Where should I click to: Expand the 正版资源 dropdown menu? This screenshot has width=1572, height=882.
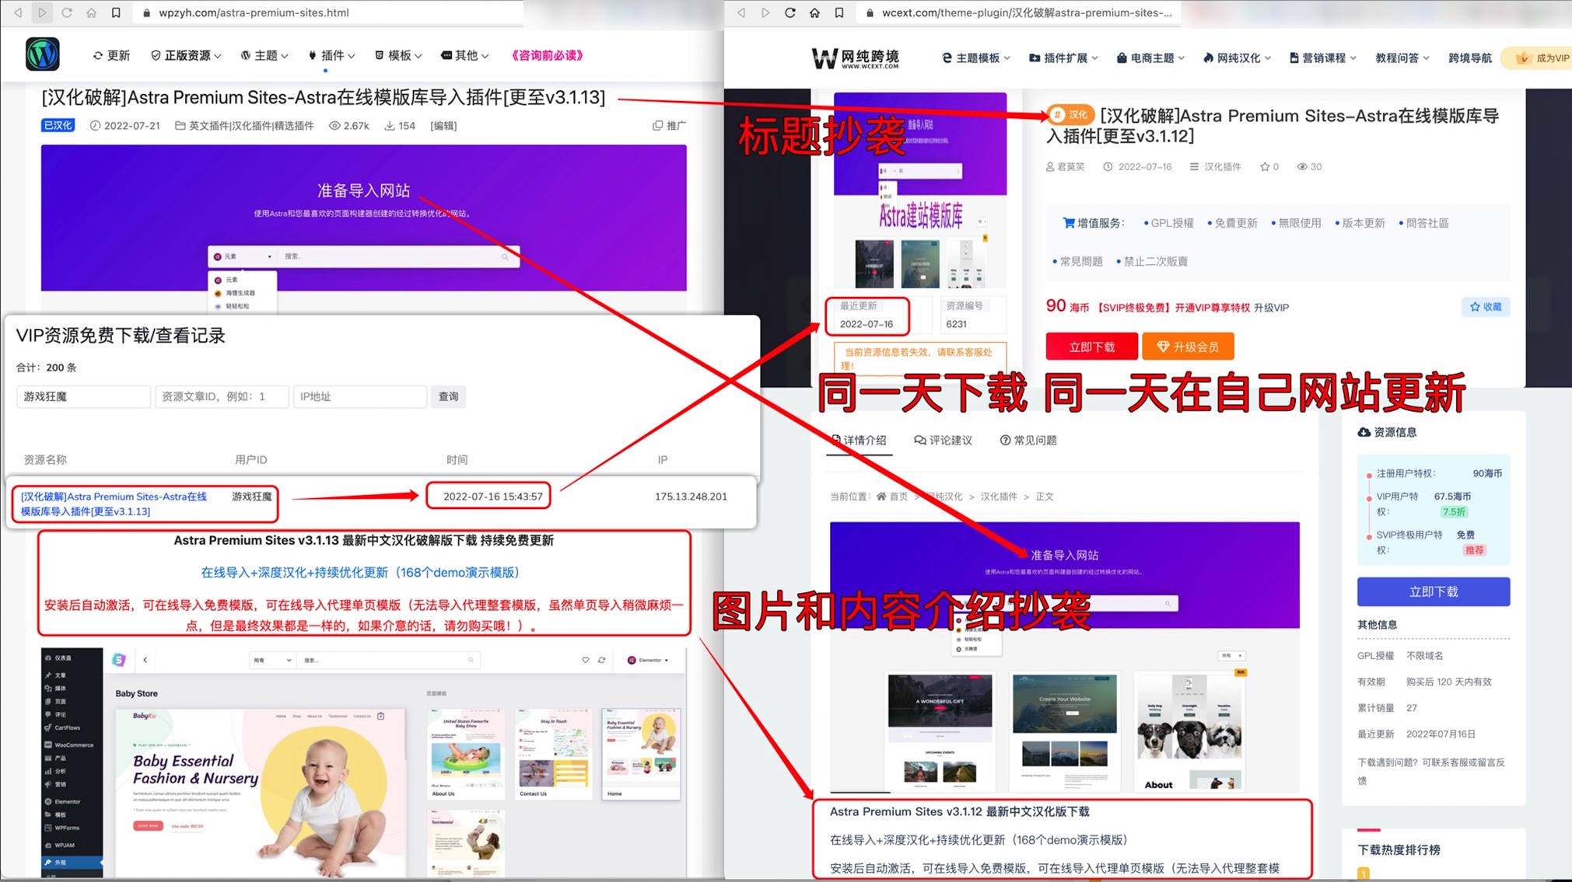[x=186, y=55]
